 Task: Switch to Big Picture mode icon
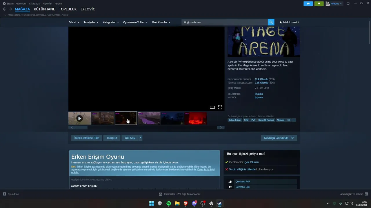(348, 4)
